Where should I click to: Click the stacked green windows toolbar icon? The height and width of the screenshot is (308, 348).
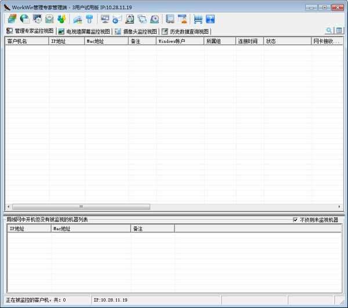point(12,19)
